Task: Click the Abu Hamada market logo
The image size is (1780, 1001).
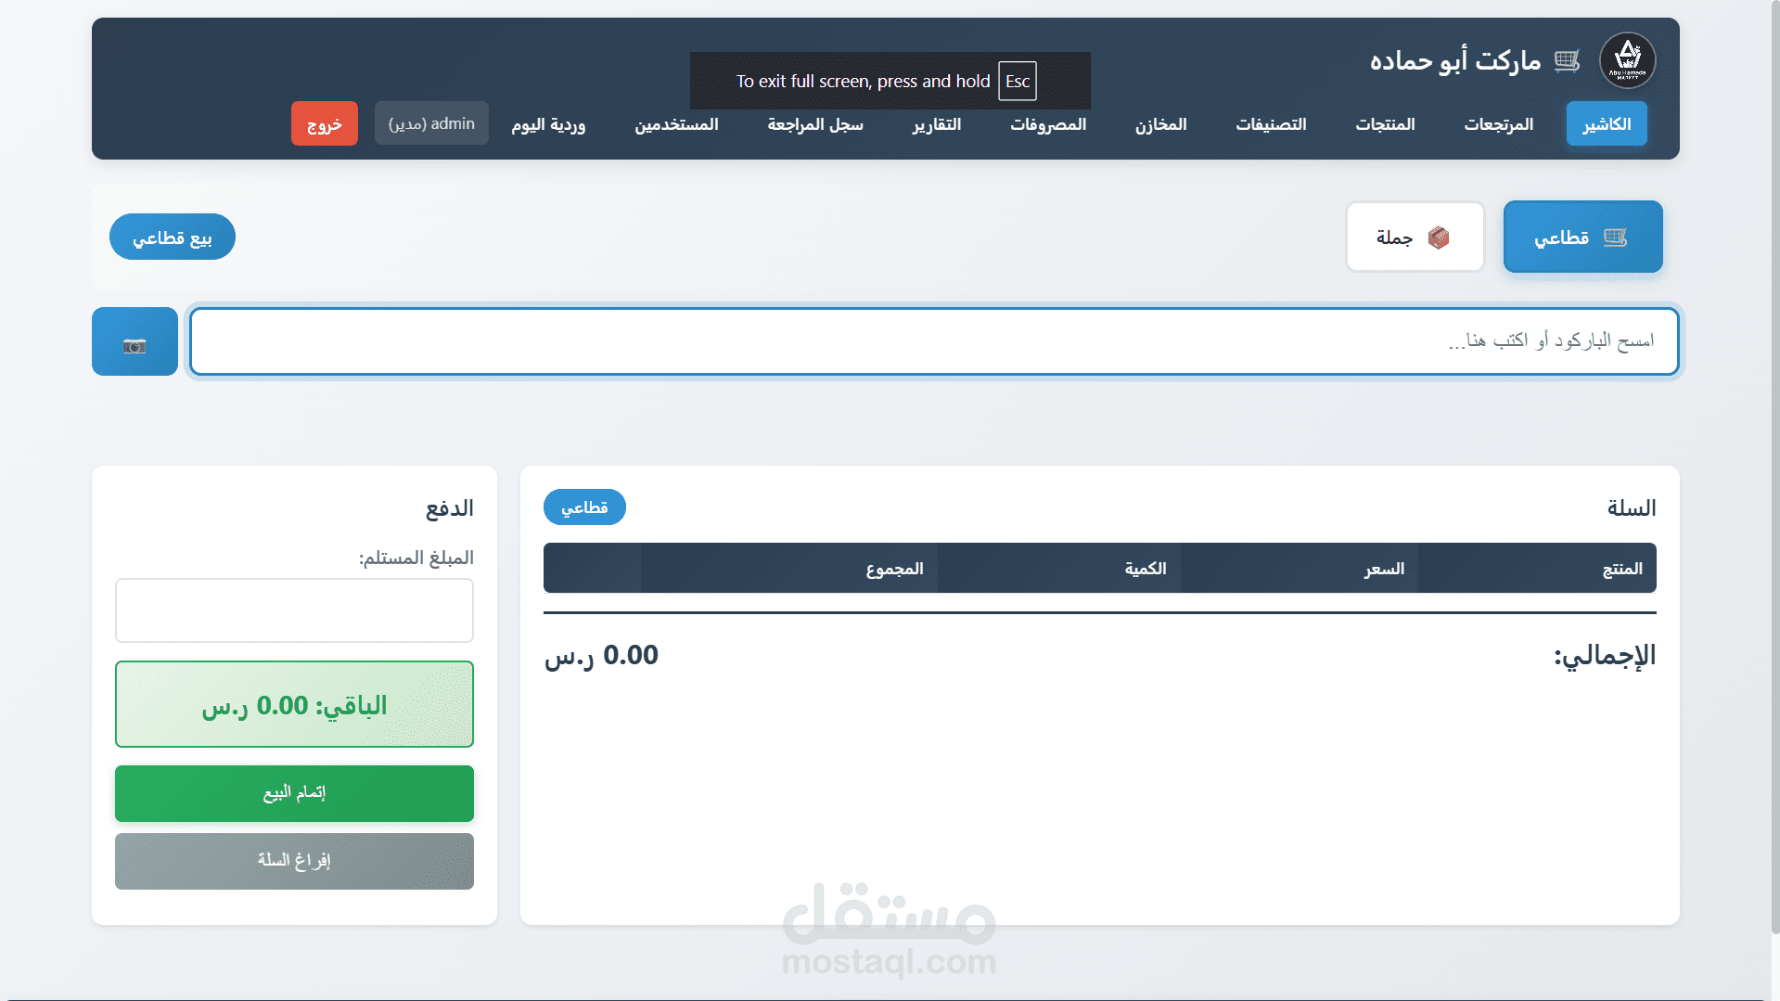Action: point(1627,60)
